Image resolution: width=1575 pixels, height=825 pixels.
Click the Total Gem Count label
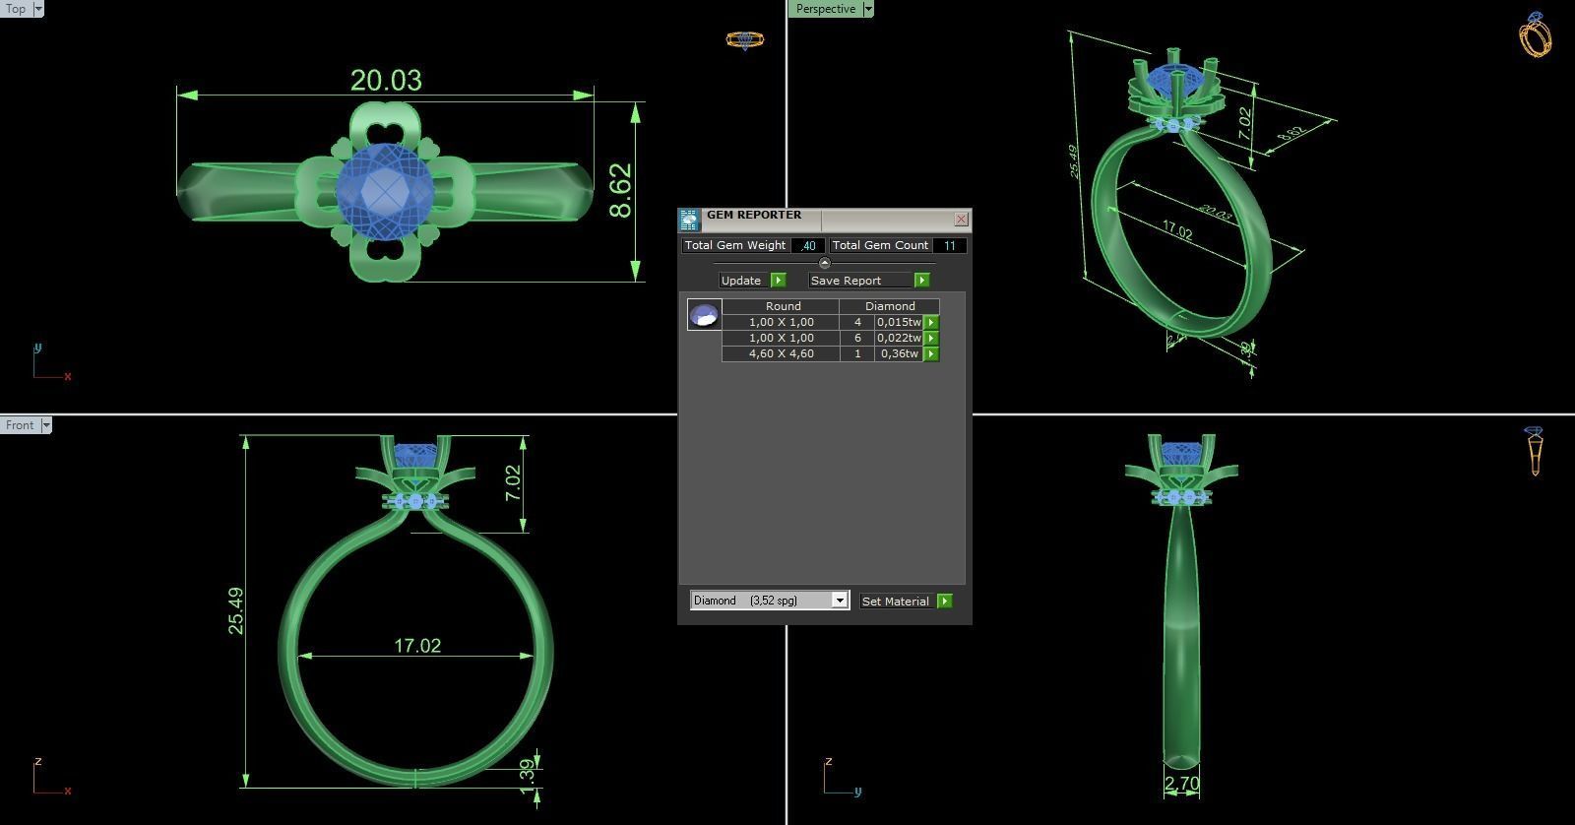[x=880, y=246]
